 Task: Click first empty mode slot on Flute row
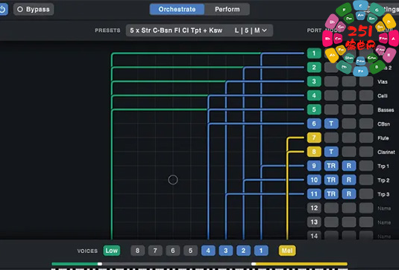[331, 138]
